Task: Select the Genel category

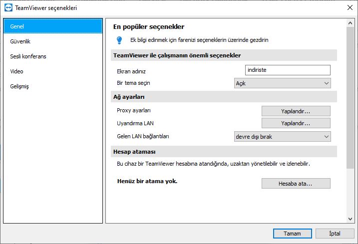Action: pos(53,26)
